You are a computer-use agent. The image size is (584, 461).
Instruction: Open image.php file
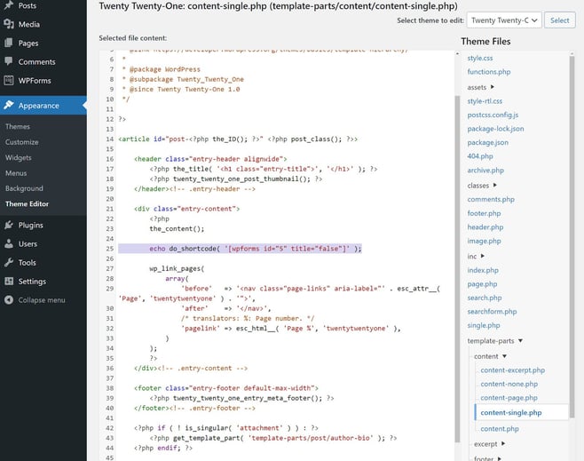pos(484,241)
